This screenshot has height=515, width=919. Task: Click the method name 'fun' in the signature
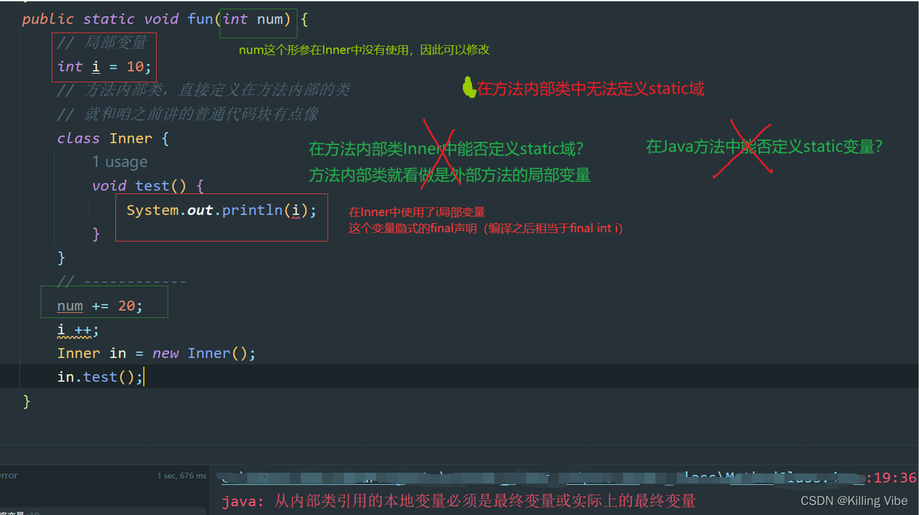(201, 19)
